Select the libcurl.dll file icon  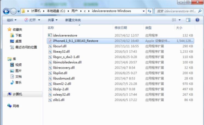50,46
